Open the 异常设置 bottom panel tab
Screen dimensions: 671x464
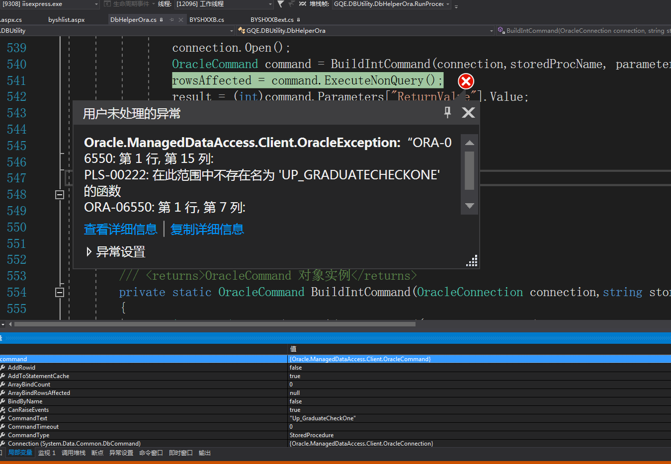(121, 453)
